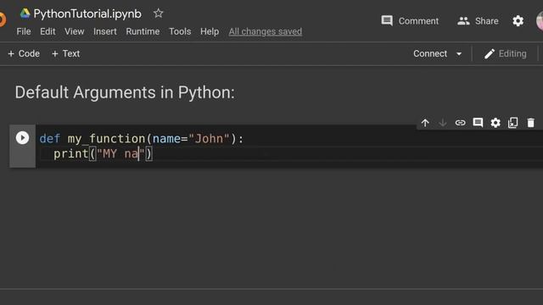Open the Comment panel
The image size is (543, 305).
[x=410, y=21]
